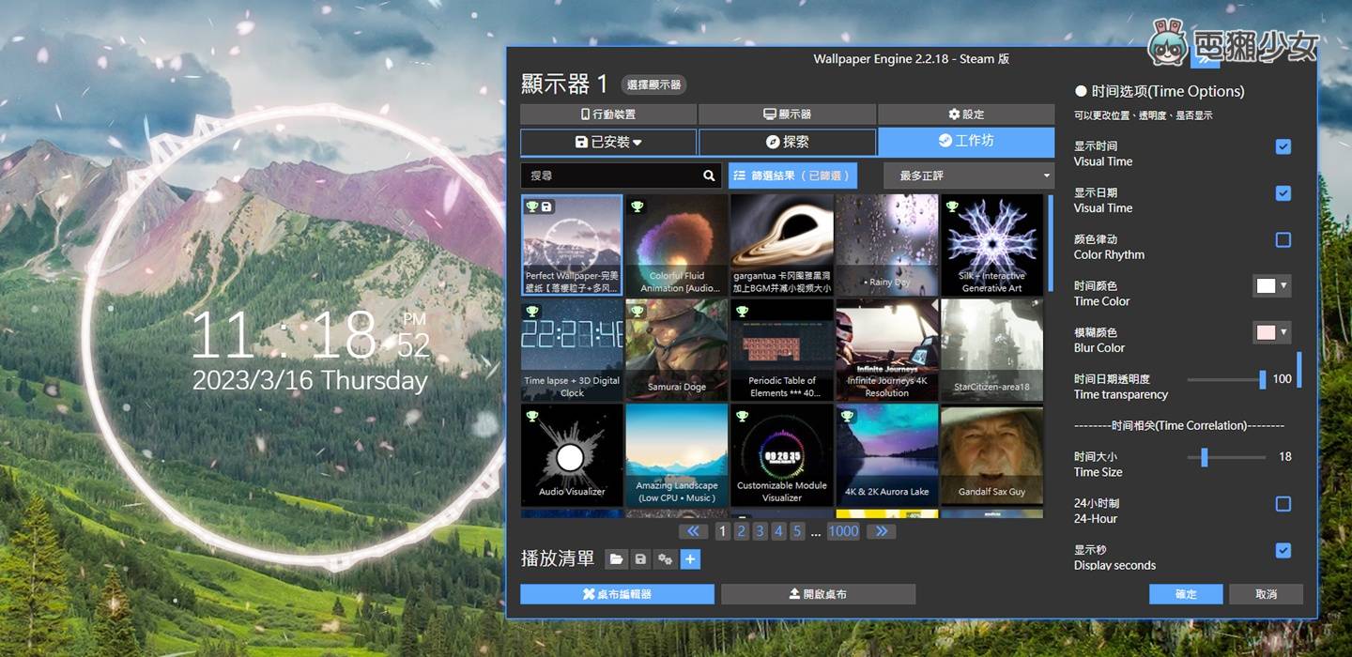The height and width of the screenshot is (657, 1352).
Task: Enable the Color Rhythm checkbox
Action: pos(1283,239)
